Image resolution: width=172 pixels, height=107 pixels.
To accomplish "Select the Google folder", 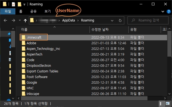I will pyautogui.click(x=32, y=83).
